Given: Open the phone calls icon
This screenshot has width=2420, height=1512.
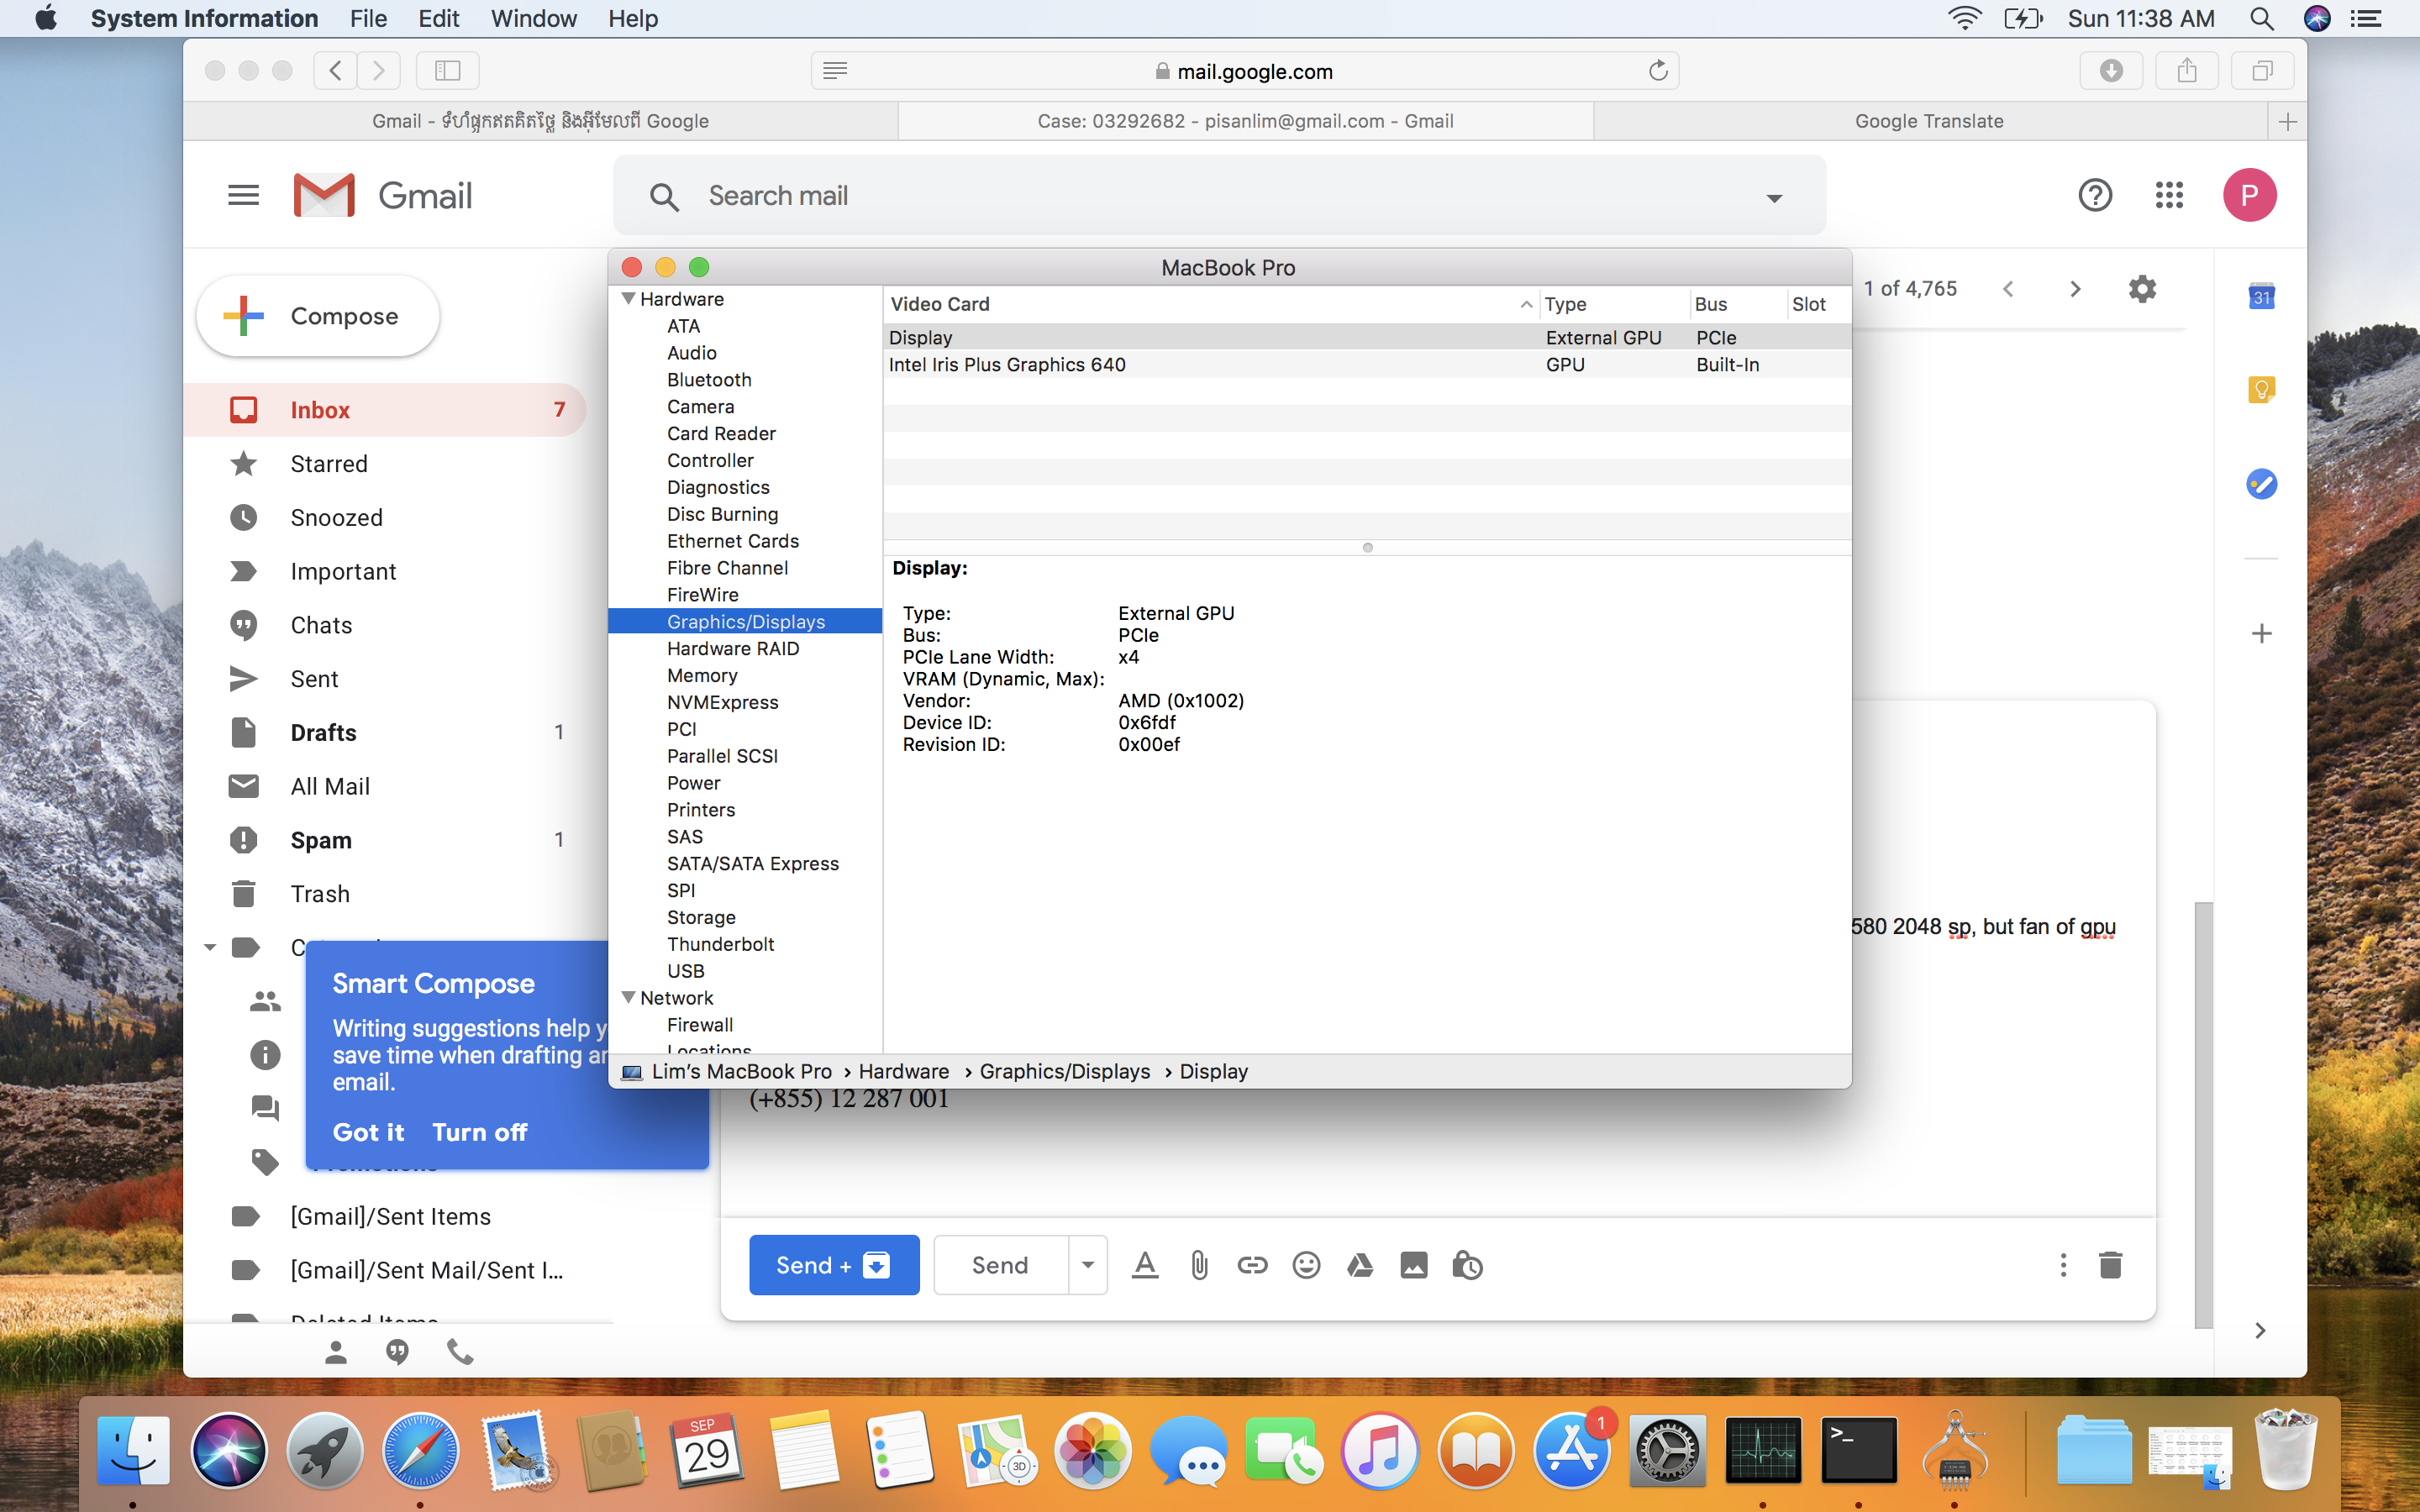Looking at the screenshot, I should (460, 1352).
